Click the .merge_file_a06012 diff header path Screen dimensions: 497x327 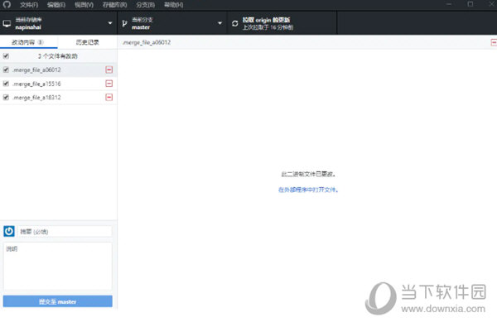(x=147, y=42)
